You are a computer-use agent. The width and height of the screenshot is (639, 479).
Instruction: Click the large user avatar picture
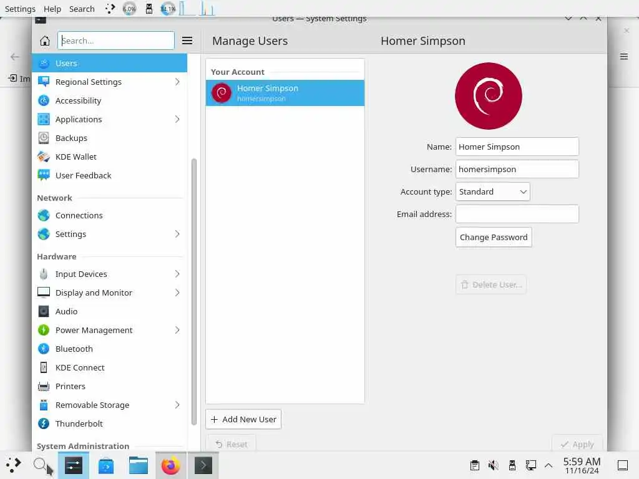tap(488, 96)
